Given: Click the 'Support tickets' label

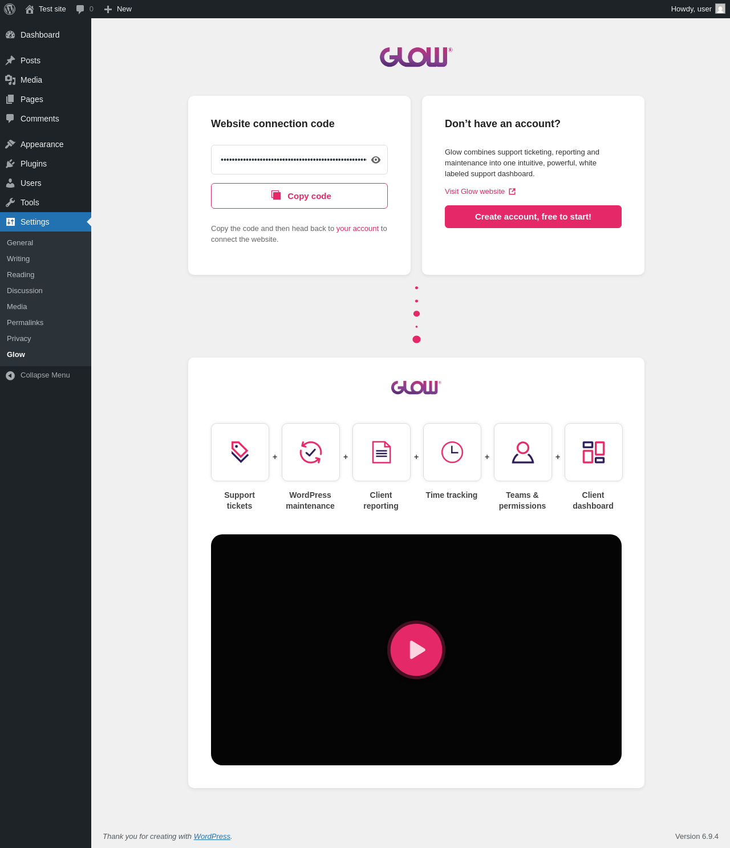Looking at the screenshot, I should 240,501.
